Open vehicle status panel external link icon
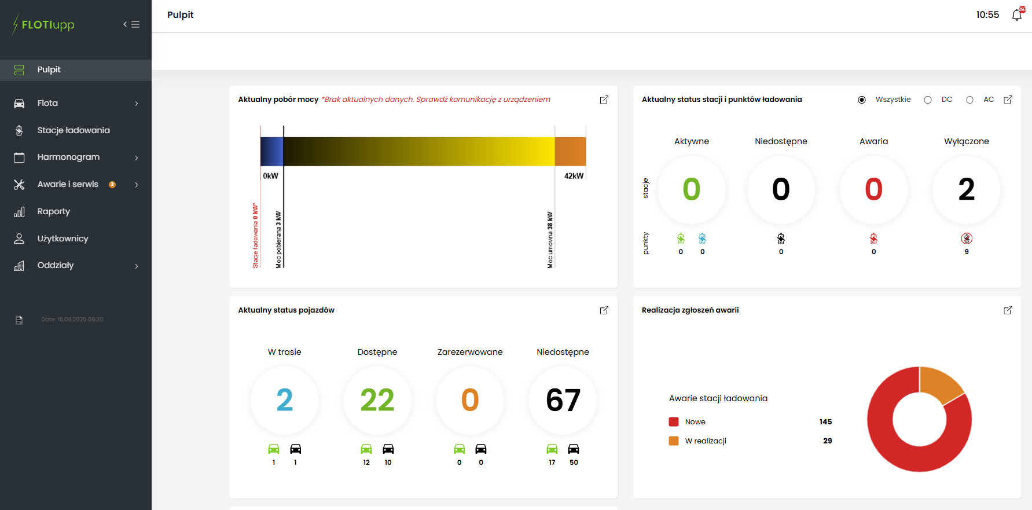The width and height of the screenshot is (1032, 510). [x=604, y=310]
